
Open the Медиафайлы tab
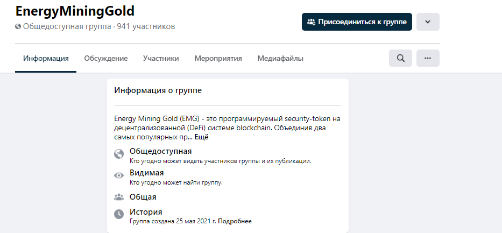(x=280, y=59)
